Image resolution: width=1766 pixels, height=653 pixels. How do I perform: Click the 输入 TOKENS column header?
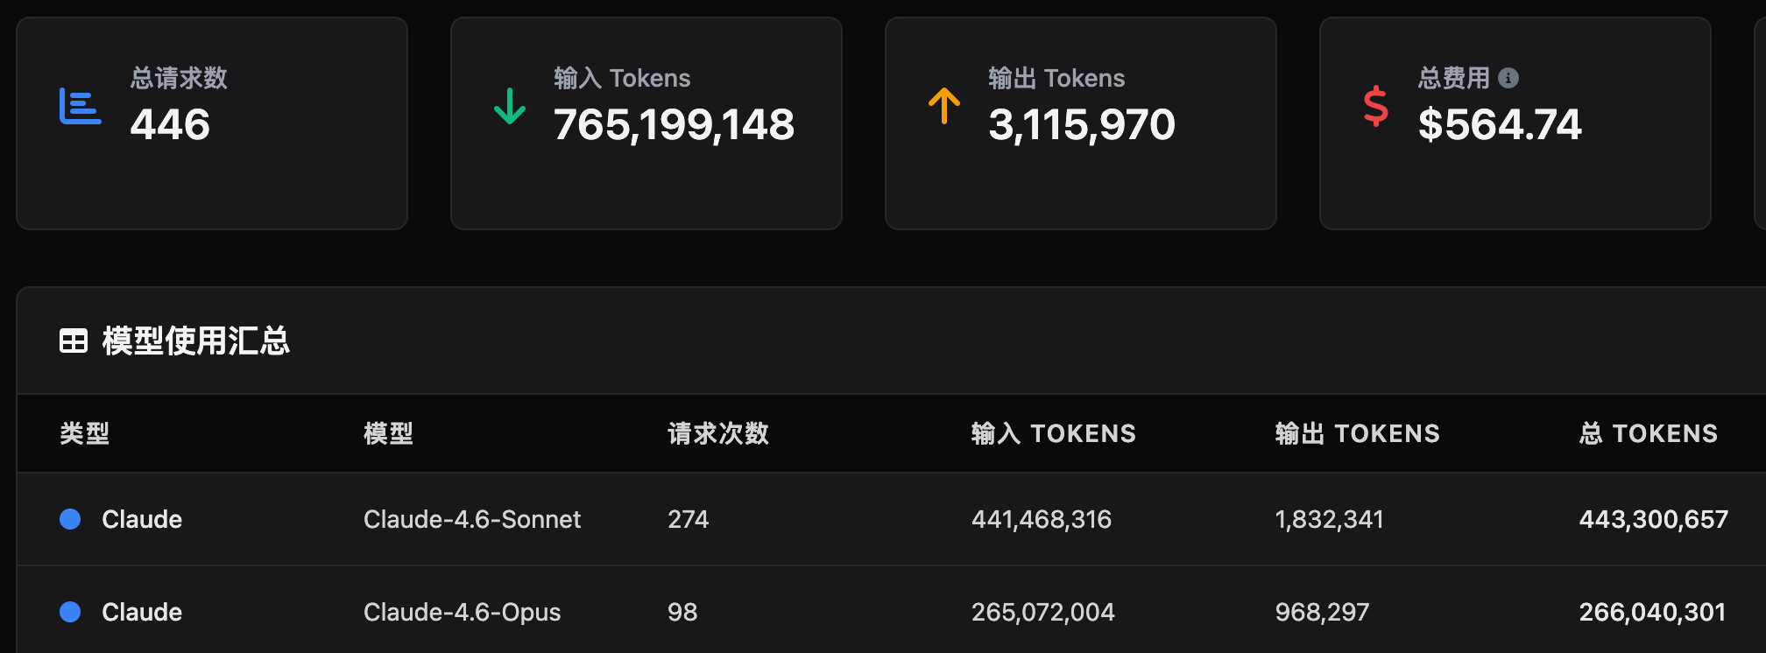1053,433
